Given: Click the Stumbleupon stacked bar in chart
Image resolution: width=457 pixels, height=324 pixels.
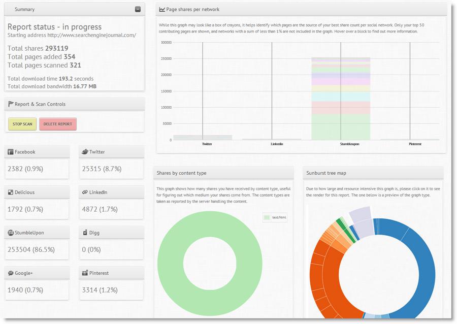Looking at the screenshot, I should pos(341,99).
